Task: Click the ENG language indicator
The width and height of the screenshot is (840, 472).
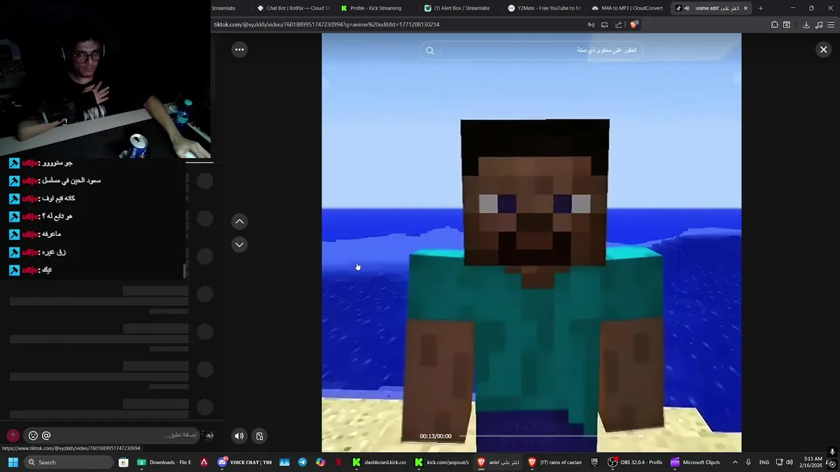Action: pos(764,462)
